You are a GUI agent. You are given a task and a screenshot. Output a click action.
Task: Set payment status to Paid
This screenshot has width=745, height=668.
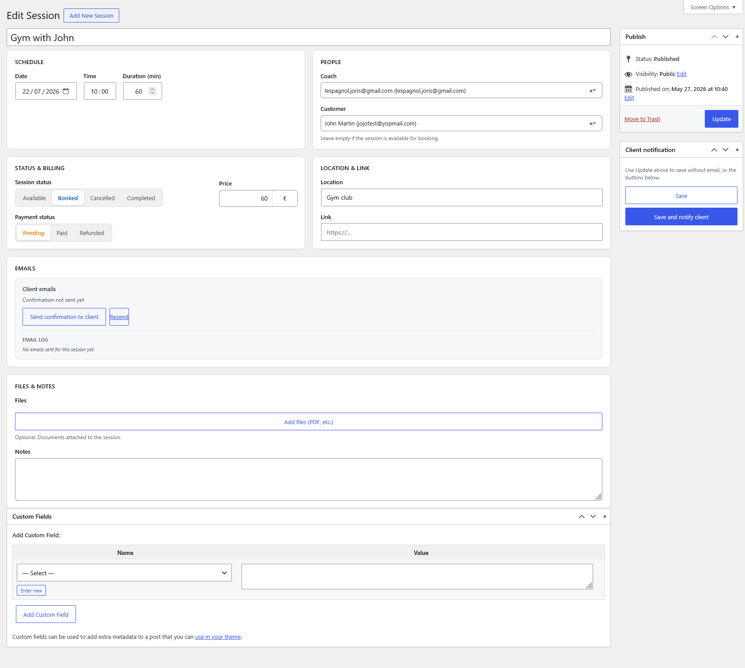[x=62, y=233]
